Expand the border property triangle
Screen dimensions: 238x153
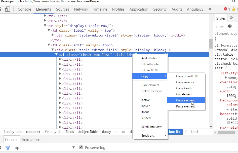[236, 113]
